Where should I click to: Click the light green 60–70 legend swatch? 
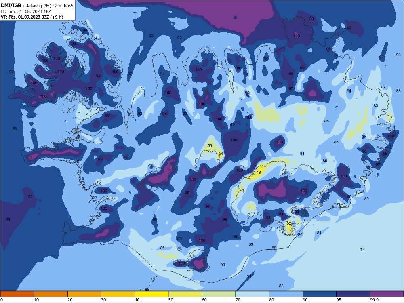pos(219,294)
